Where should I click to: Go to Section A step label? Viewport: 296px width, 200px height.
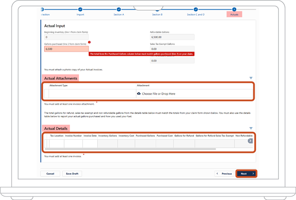coord(119,15)
